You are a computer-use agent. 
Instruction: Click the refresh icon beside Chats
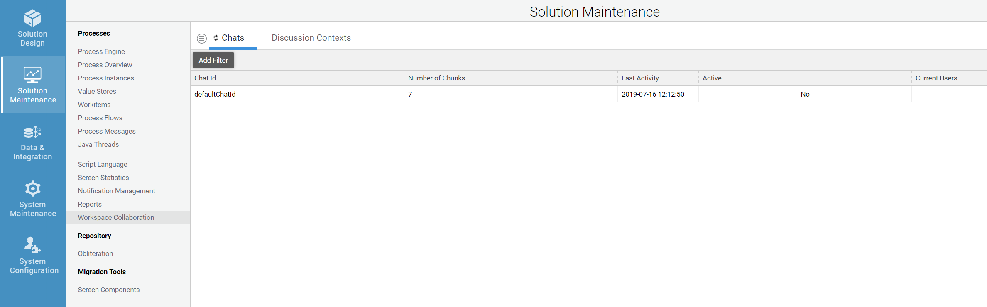[x=216, y=38]
